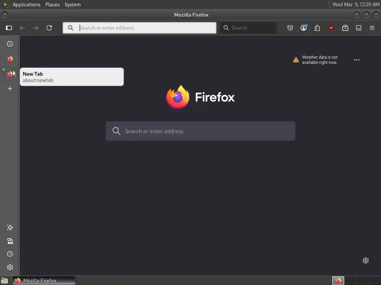Open the System menu
381x285 pixels.
tap(73, 4)
